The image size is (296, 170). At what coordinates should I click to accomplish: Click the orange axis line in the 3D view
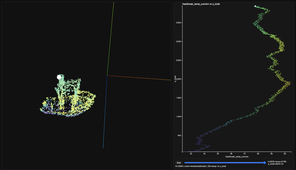pos(139,78)
